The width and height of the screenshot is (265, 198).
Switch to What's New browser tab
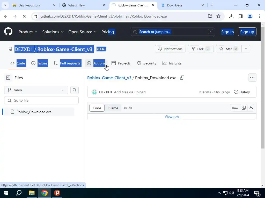(x=83, y=5)
